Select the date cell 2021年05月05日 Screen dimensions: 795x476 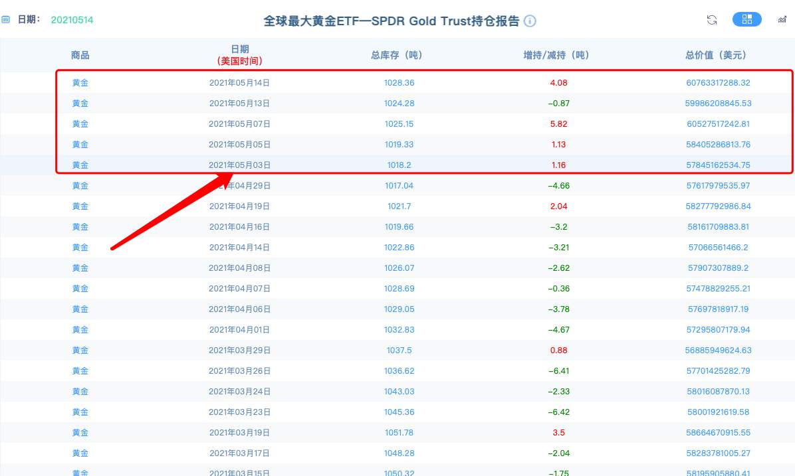239,144
